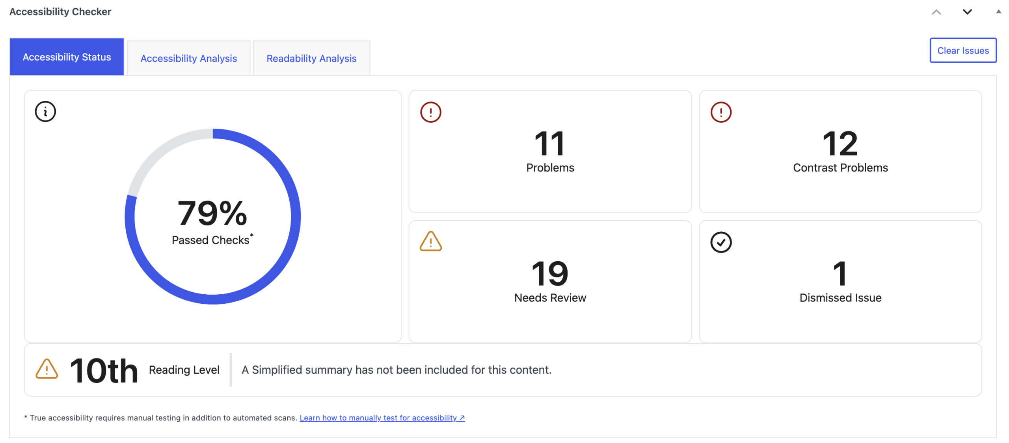Click the 79% Passed Checks progress ring
This screenshot has height=443, width=1009.
pyautogui.click(x=212, y=216)
